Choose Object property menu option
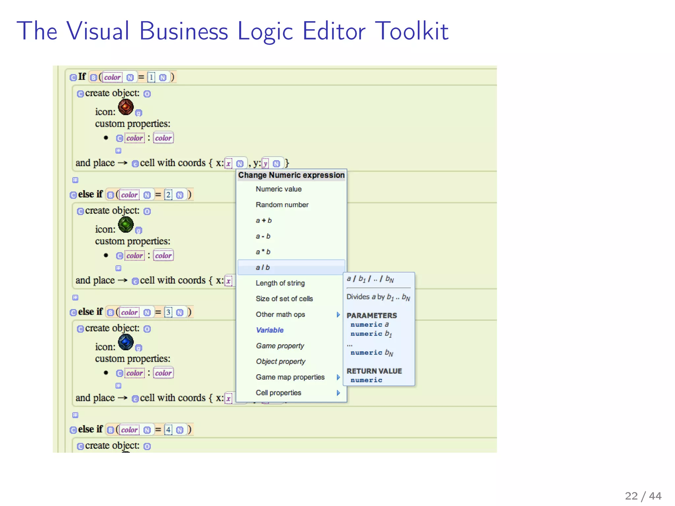 [280, 361]
